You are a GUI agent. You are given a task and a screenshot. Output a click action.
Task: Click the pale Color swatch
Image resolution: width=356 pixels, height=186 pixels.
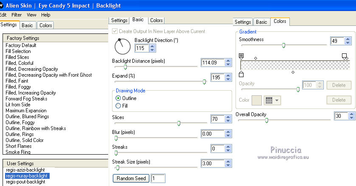point(257,100)
